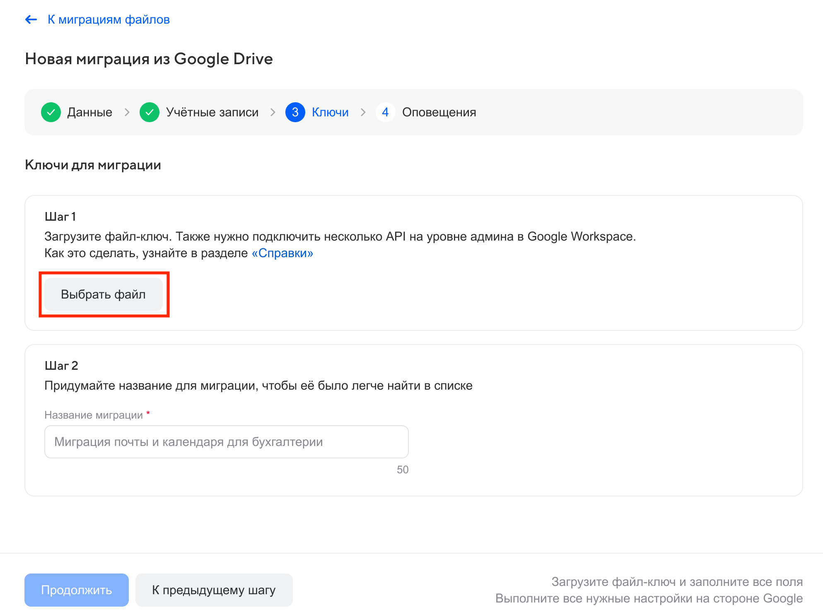Focus the Название миграции input field

click(226, 442)
